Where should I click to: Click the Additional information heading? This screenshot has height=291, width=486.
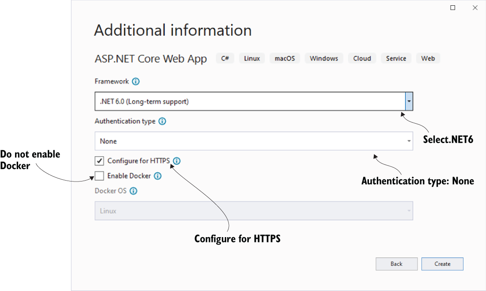[x=173, y=30]
